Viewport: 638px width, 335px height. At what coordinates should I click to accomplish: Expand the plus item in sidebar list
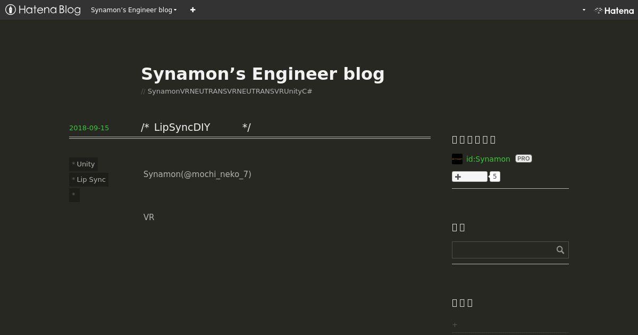(455, 324)
